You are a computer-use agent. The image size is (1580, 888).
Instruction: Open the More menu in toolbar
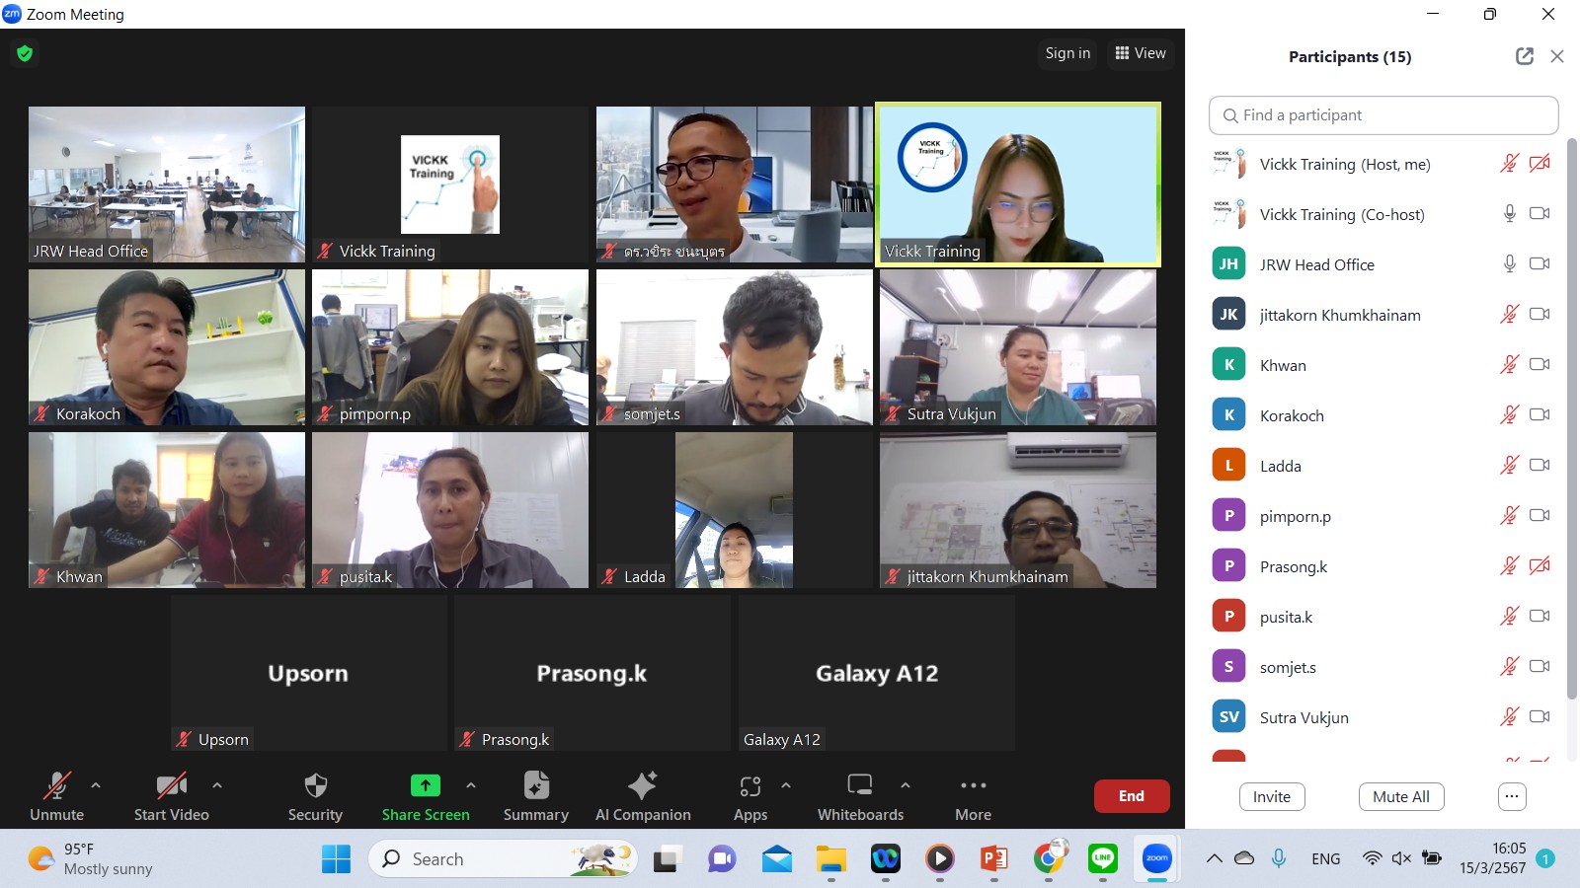click(x=973, y=795)
